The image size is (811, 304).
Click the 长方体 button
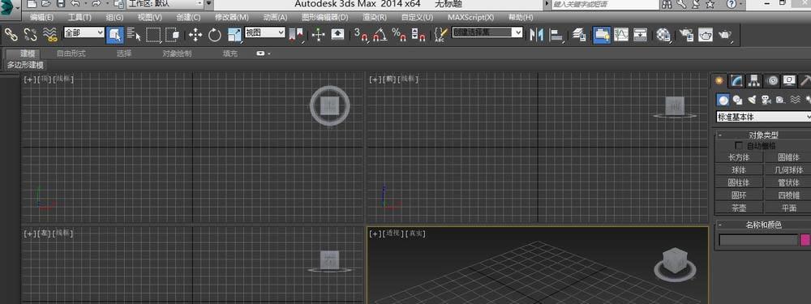(x=739, y=157)
